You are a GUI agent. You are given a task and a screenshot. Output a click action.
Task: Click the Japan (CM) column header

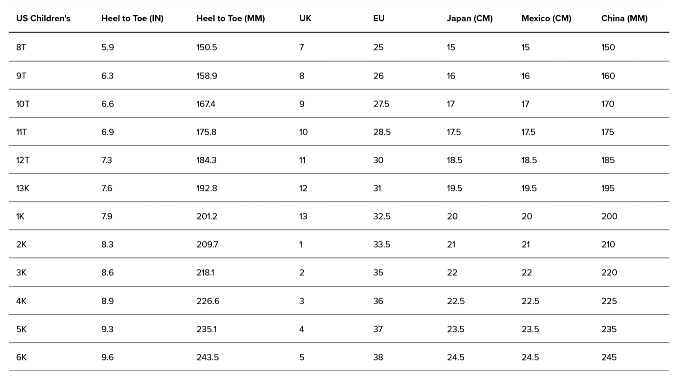pos(469,19)
